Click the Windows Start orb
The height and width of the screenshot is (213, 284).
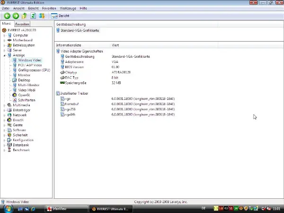[x=7, y=208]
